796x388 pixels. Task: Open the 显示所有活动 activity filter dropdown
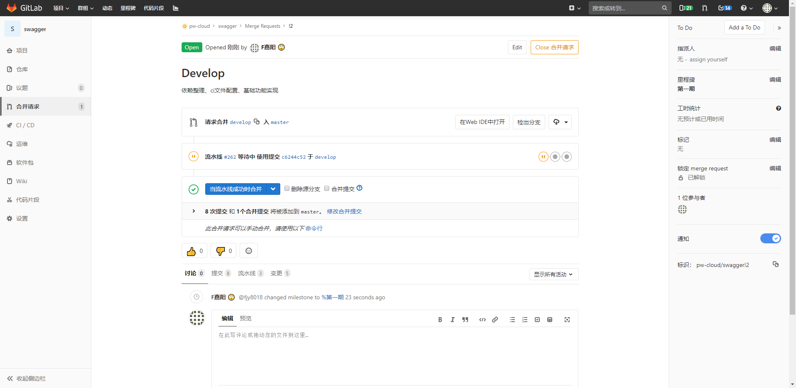coord(553,274)
